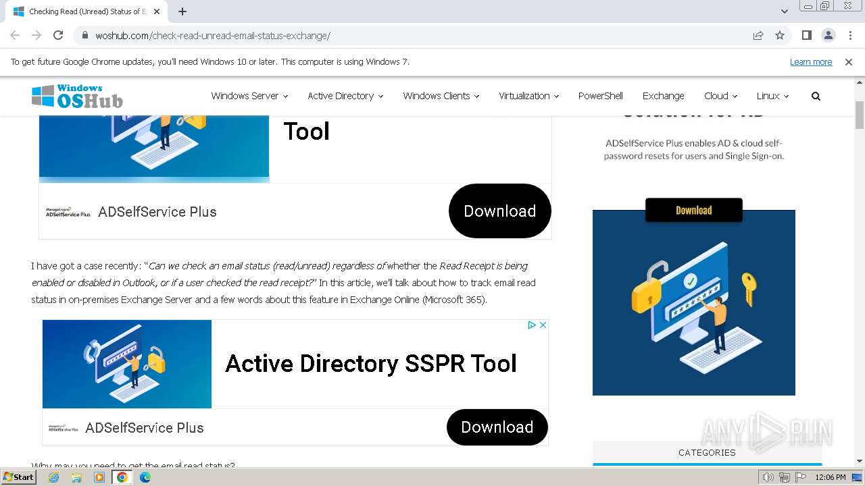The height and width of the screenshot is (486, 865).
Task: Click the CATEGORIES sidebar heading
Action: pos(707,452)
